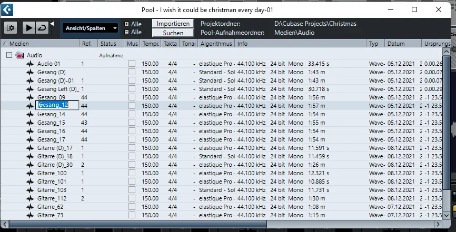
Task: Sort by the Ref. column header
Action: pos(88,44)
